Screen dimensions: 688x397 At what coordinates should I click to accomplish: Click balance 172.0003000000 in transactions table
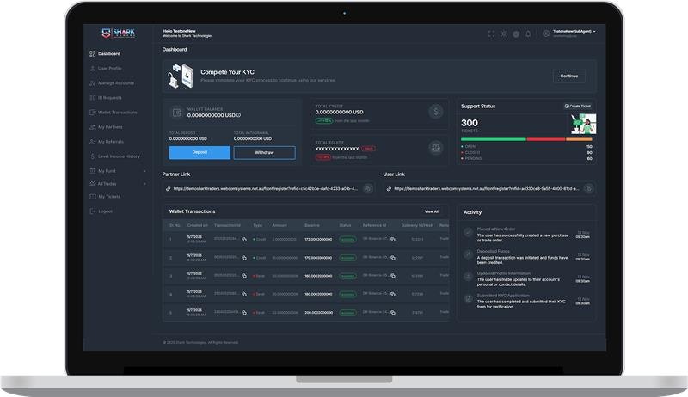coord(318,240)
